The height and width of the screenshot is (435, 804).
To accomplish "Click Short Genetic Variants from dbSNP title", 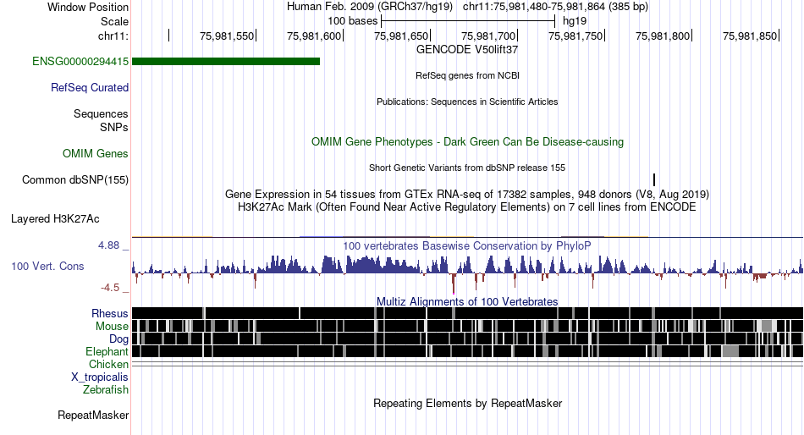I will [467, 168].
